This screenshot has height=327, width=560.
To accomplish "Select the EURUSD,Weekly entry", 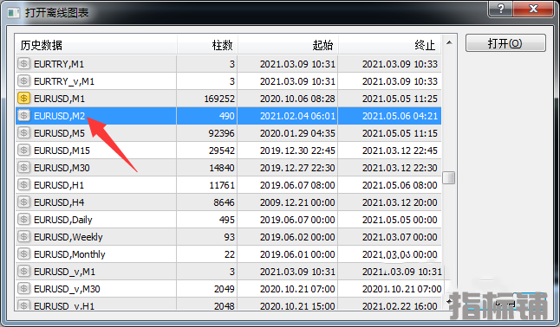I will [x=228, y=237].
